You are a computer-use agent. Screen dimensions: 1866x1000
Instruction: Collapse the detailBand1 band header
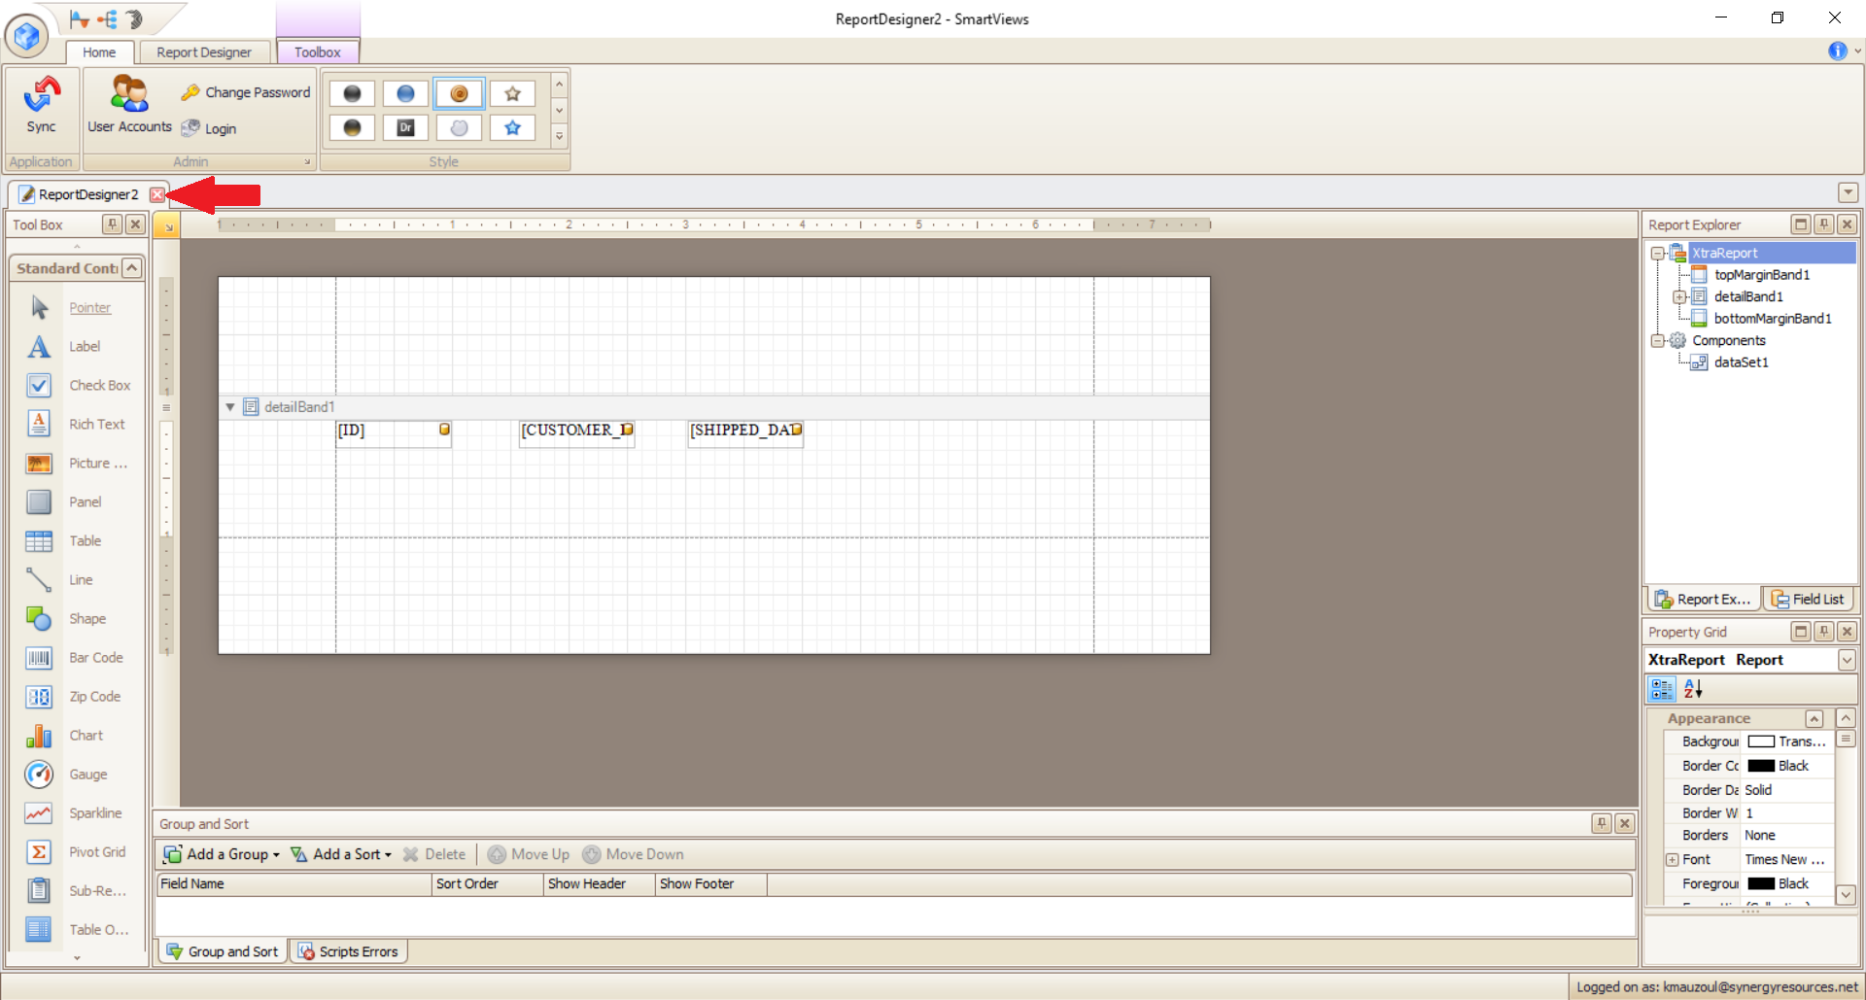[x=230, y=407]
